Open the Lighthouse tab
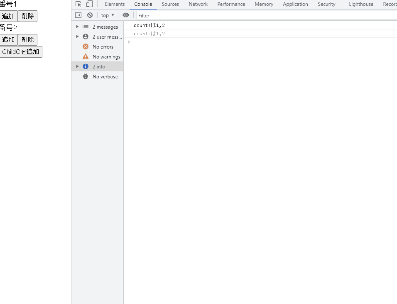Image resolution: width=397 pixels, height=304 pixels. (361, 4)
